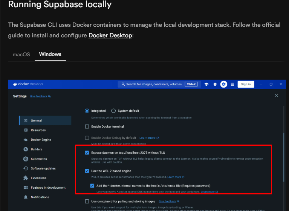The image size is (289, 211).
Task: Click external-link icon after WSL 2 Learn more
Action: [x=183, y=177]
